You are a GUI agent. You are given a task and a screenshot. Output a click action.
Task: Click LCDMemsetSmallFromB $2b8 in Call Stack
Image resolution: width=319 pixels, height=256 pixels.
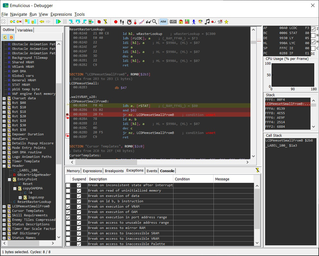click(289, 140)
